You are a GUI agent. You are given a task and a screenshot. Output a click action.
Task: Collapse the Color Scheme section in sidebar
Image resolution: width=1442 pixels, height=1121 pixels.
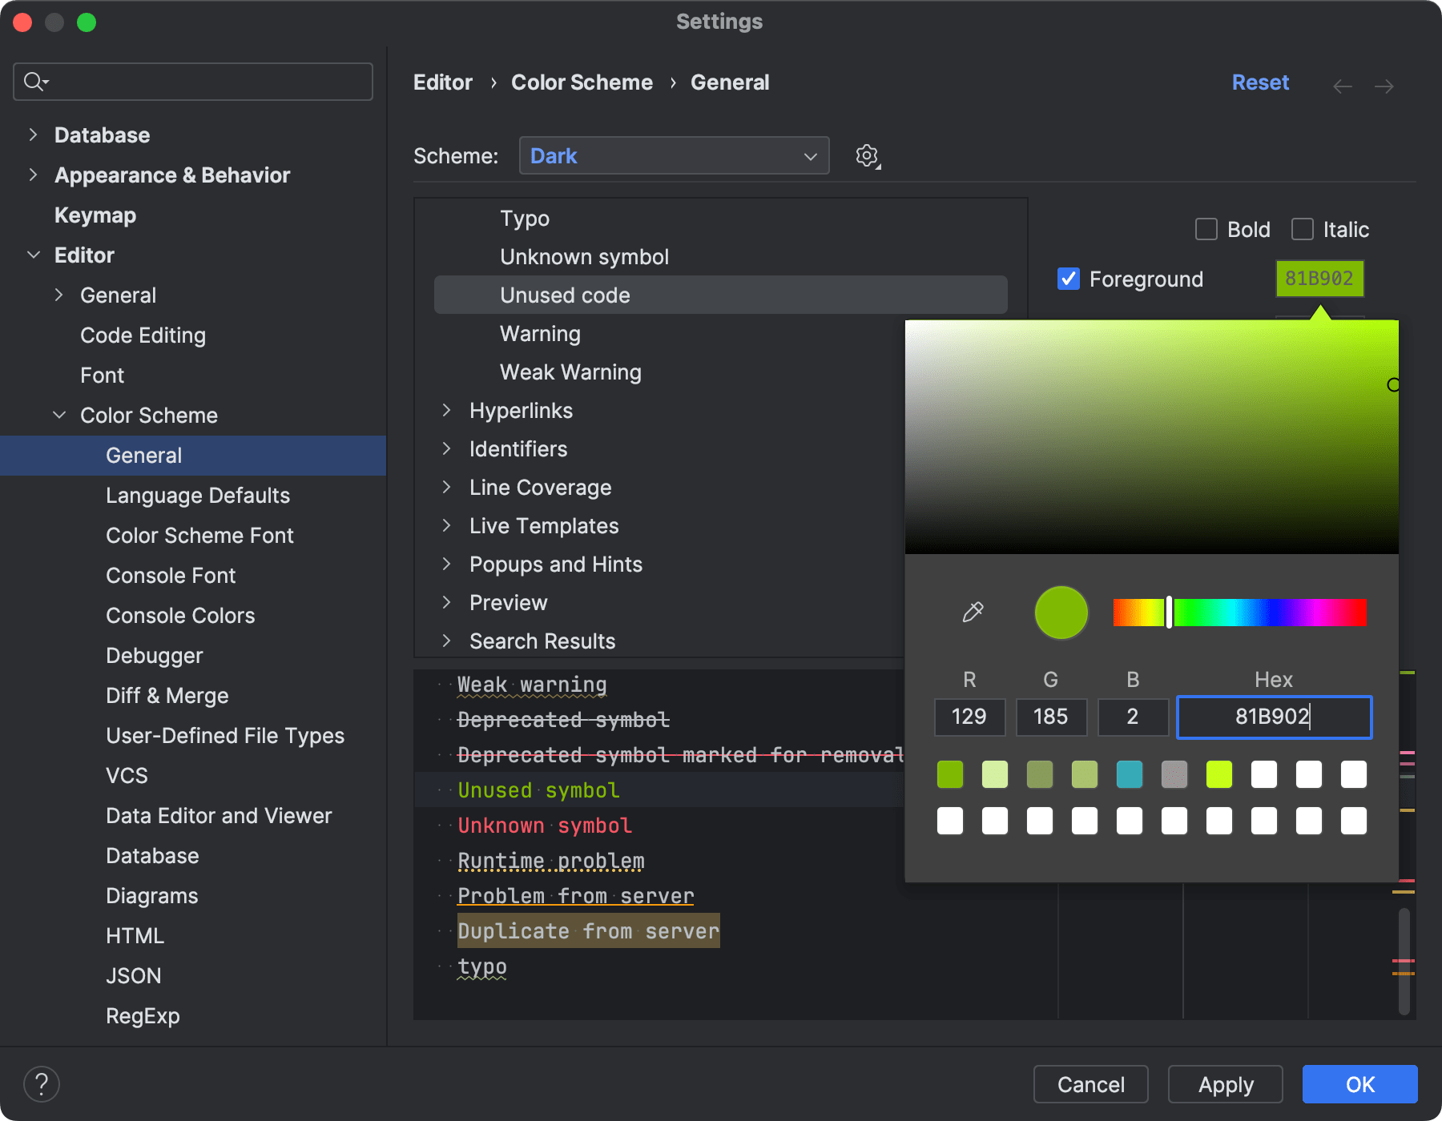coord(59,415)
